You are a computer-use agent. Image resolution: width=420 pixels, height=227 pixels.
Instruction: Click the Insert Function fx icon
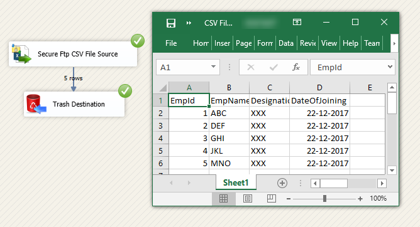pyautogui.click(x=296, y=67)
